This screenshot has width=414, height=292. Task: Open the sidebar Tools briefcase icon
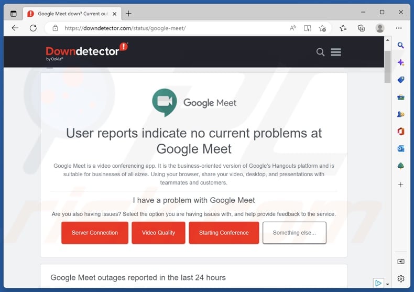pos(401,97)
